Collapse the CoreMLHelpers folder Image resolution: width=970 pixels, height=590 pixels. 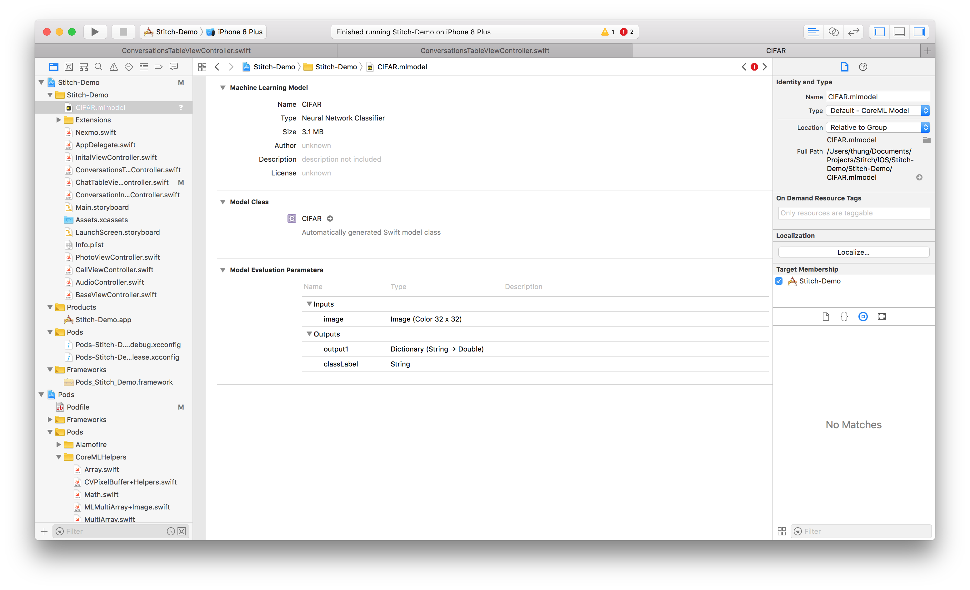click(x=59, y=457)
